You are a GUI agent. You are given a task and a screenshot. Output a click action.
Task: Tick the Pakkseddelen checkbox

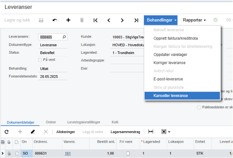[x=199, y=107]
